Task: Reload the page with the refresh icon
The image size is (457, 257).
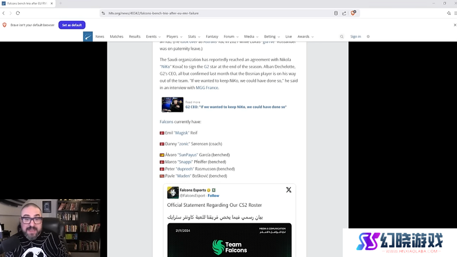Action: pos(18,13)
